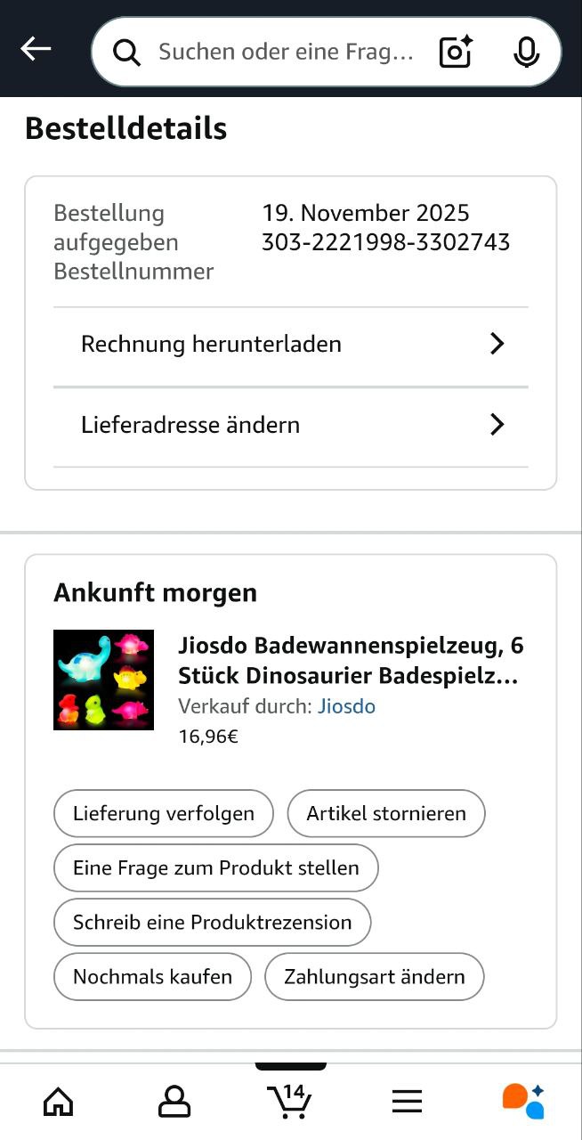
Task: Tap the search magnifier icon
Action: [x=127, y=53]
